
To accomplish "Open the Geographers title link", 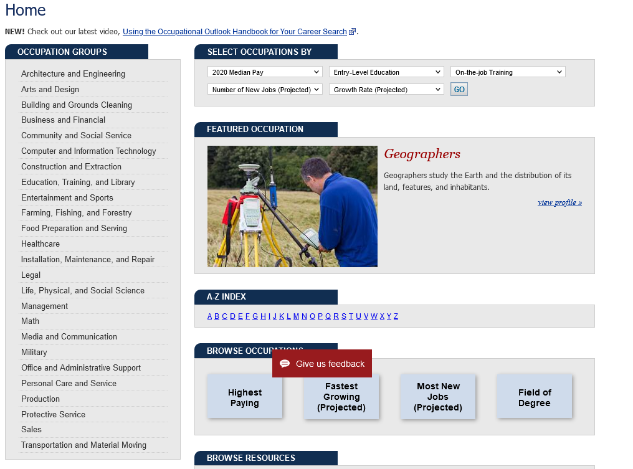I will tap(422, 154).
